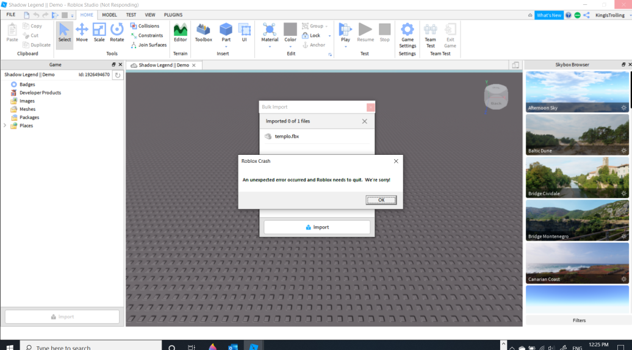This screenshot has width=632, height=350.
Task: Toggle Constraints option
Action: pyautogui.click(x=146, y=35)
